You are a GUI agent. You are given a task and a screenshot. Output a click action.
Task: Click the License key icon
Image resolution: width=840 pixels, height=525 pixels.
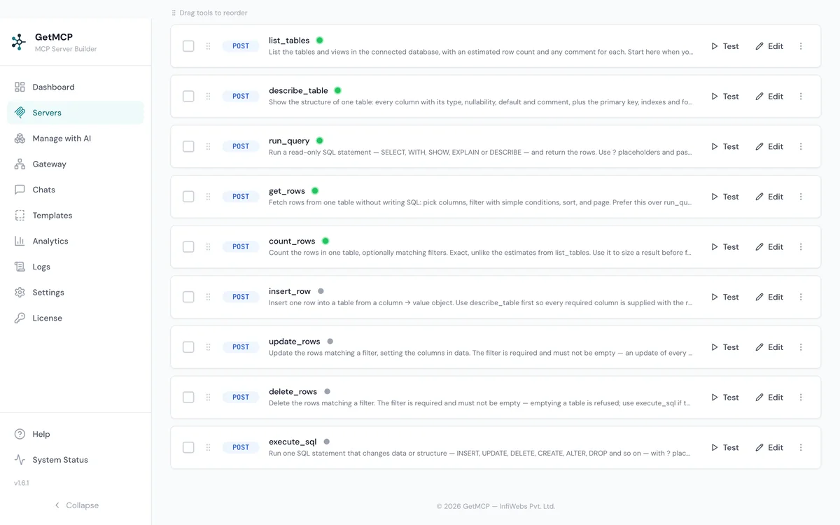[x=20, y=318]
